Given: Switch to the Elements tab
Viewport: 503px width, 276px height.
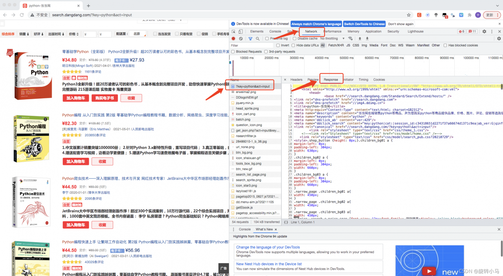Looking at the screenshot, I should pos(257,31).
